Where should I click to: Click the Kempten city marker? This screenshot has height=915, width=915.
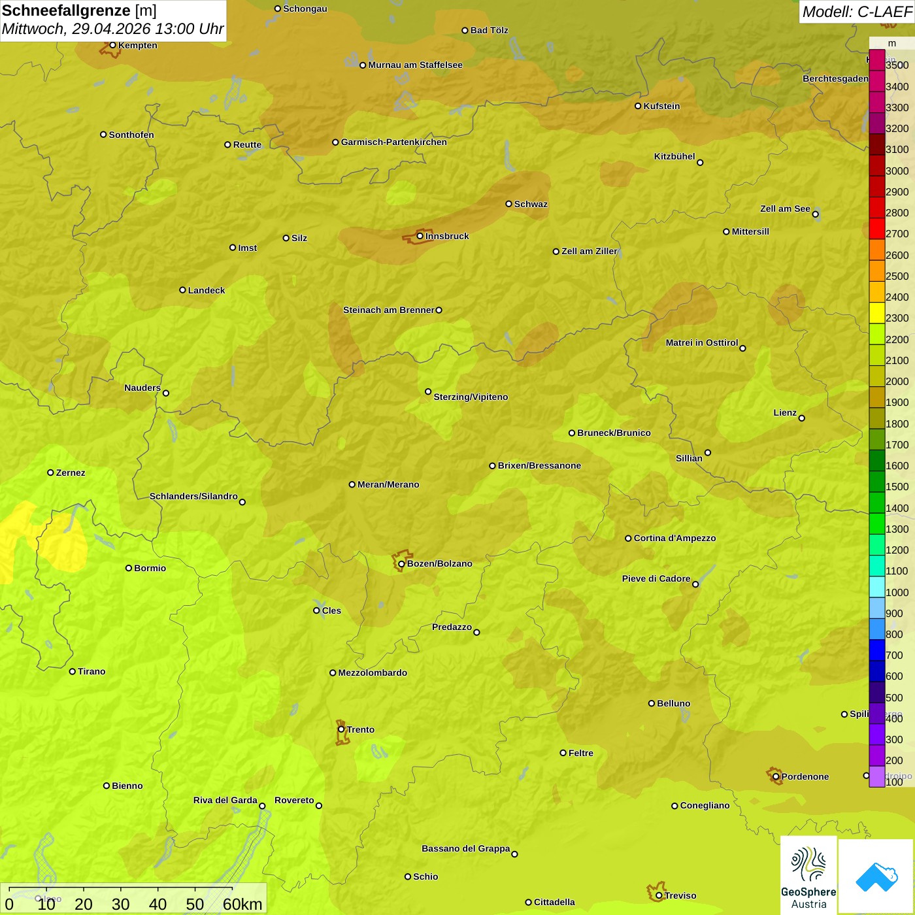[x=112, y=45]
